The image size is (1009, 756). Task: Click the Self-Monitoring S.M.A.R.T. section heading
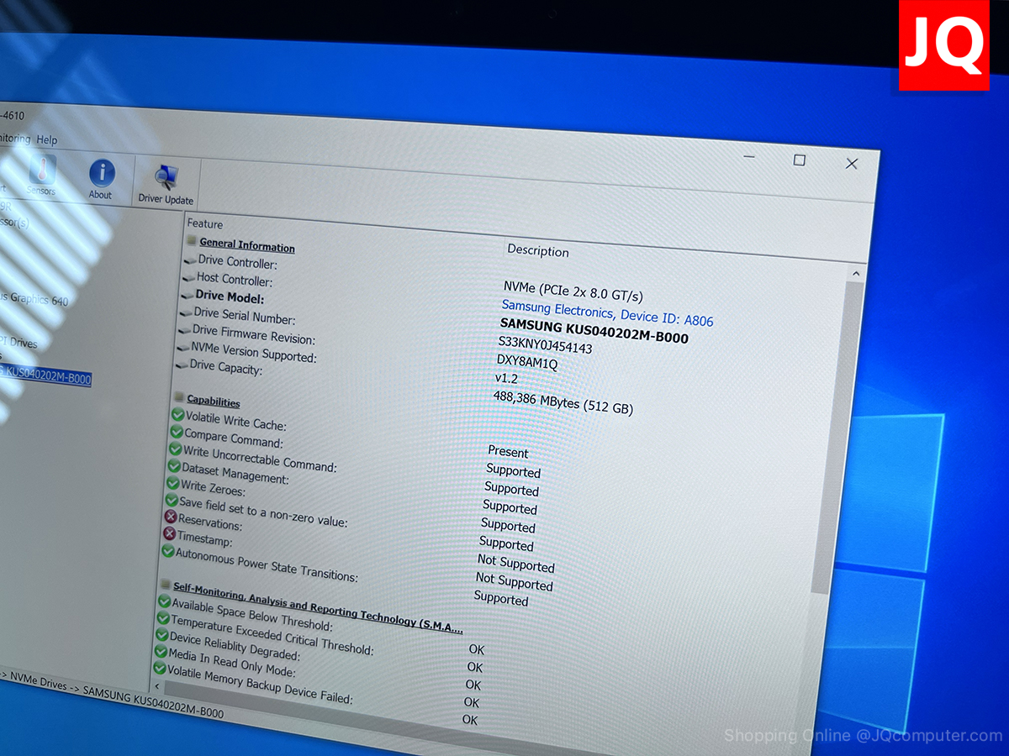click(x=318, y=607)
